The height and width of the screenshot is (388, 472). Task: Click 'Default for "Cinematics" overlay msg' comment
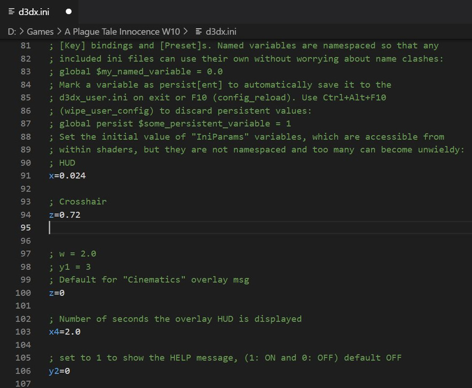[x=149, y=280]
